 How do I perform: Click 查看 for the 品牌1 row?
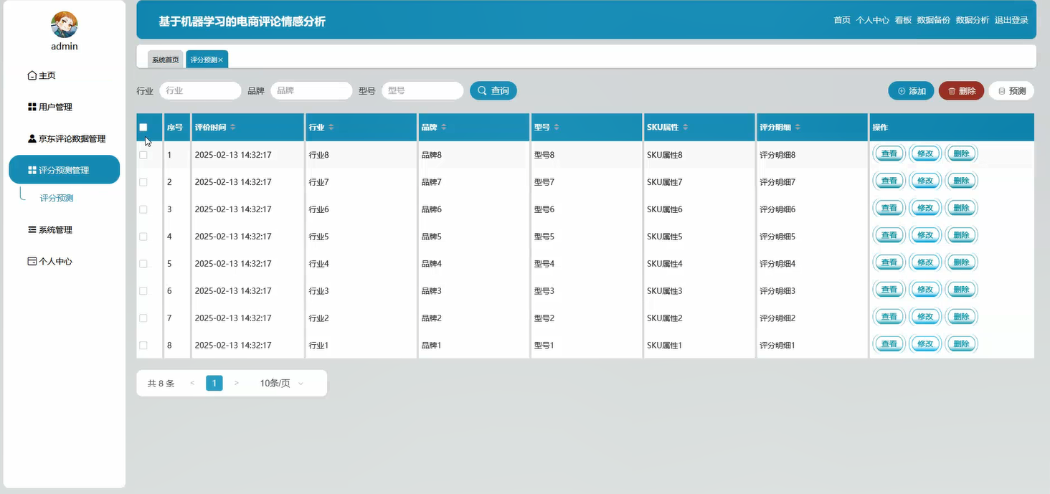pyautogui.click(x=889, y=344)
